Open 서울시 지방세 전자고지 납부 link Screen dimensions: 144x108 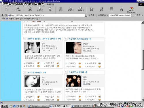[24, 19]
